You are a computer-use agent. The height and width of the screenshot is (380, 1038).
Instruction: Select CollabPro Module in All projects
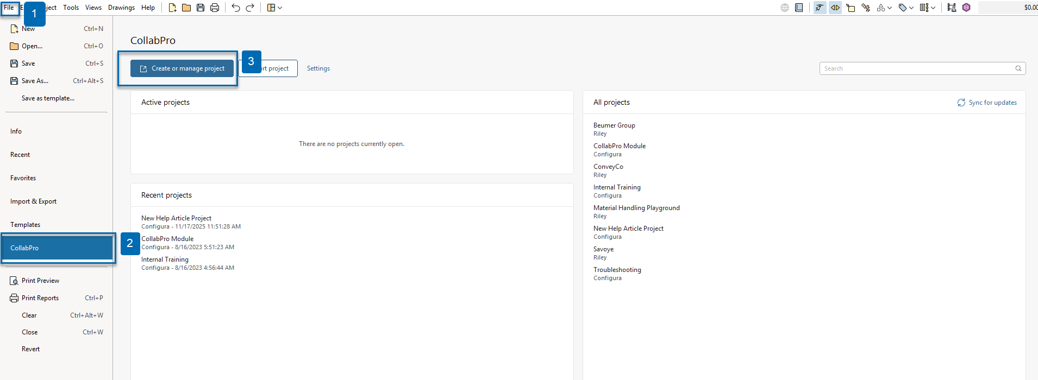(620, 150)
